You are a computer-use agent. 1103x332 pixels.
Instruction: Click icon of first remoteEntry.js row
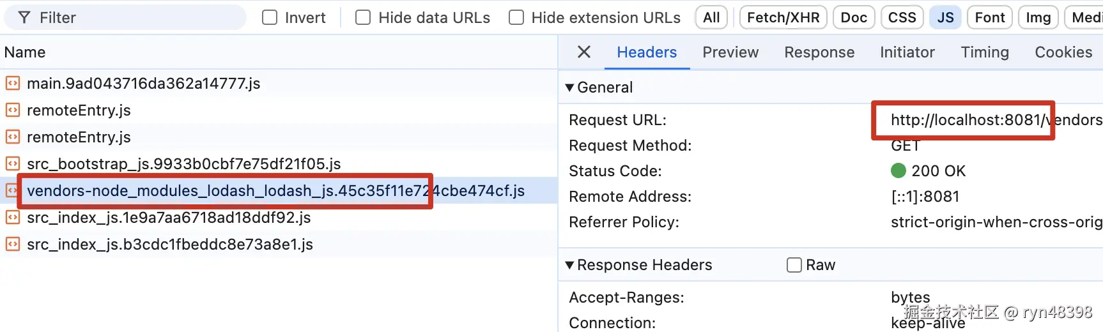(x=13, y=110)
